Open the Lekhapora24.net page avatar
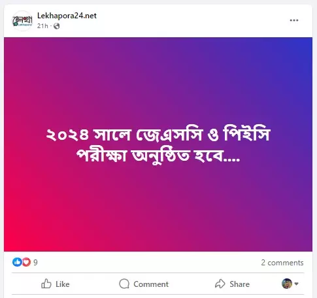 [x=22, y=21]
